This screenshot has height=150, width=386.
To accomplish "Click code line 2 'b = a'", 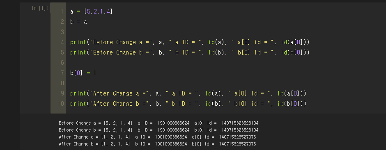I will [78, 22].
